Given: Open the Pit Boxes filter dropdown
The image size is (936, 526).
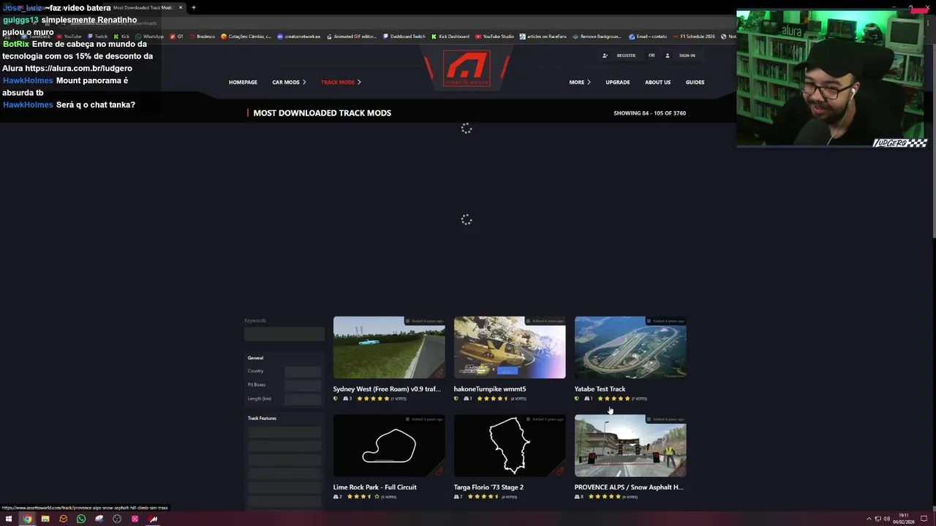Looking at the screenshot, I should click(303, 385).
